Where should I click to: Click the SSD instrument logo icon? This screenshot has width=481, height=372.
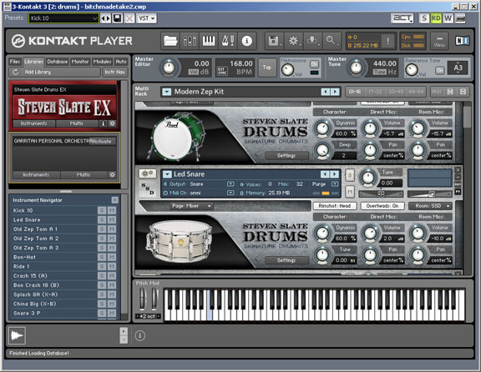tap(148, 189)
